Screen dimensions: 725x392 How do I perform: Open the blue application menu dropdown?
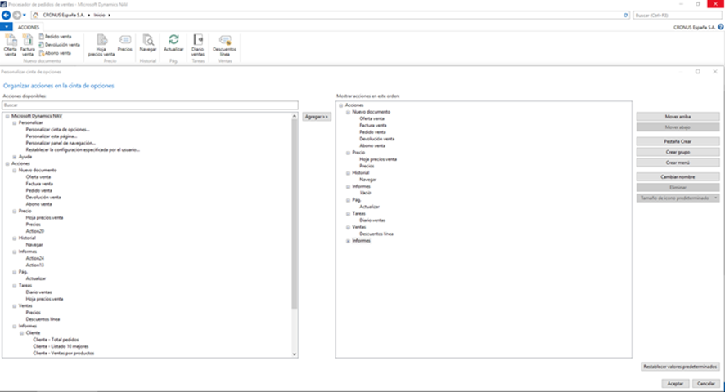tap(7, 27)
